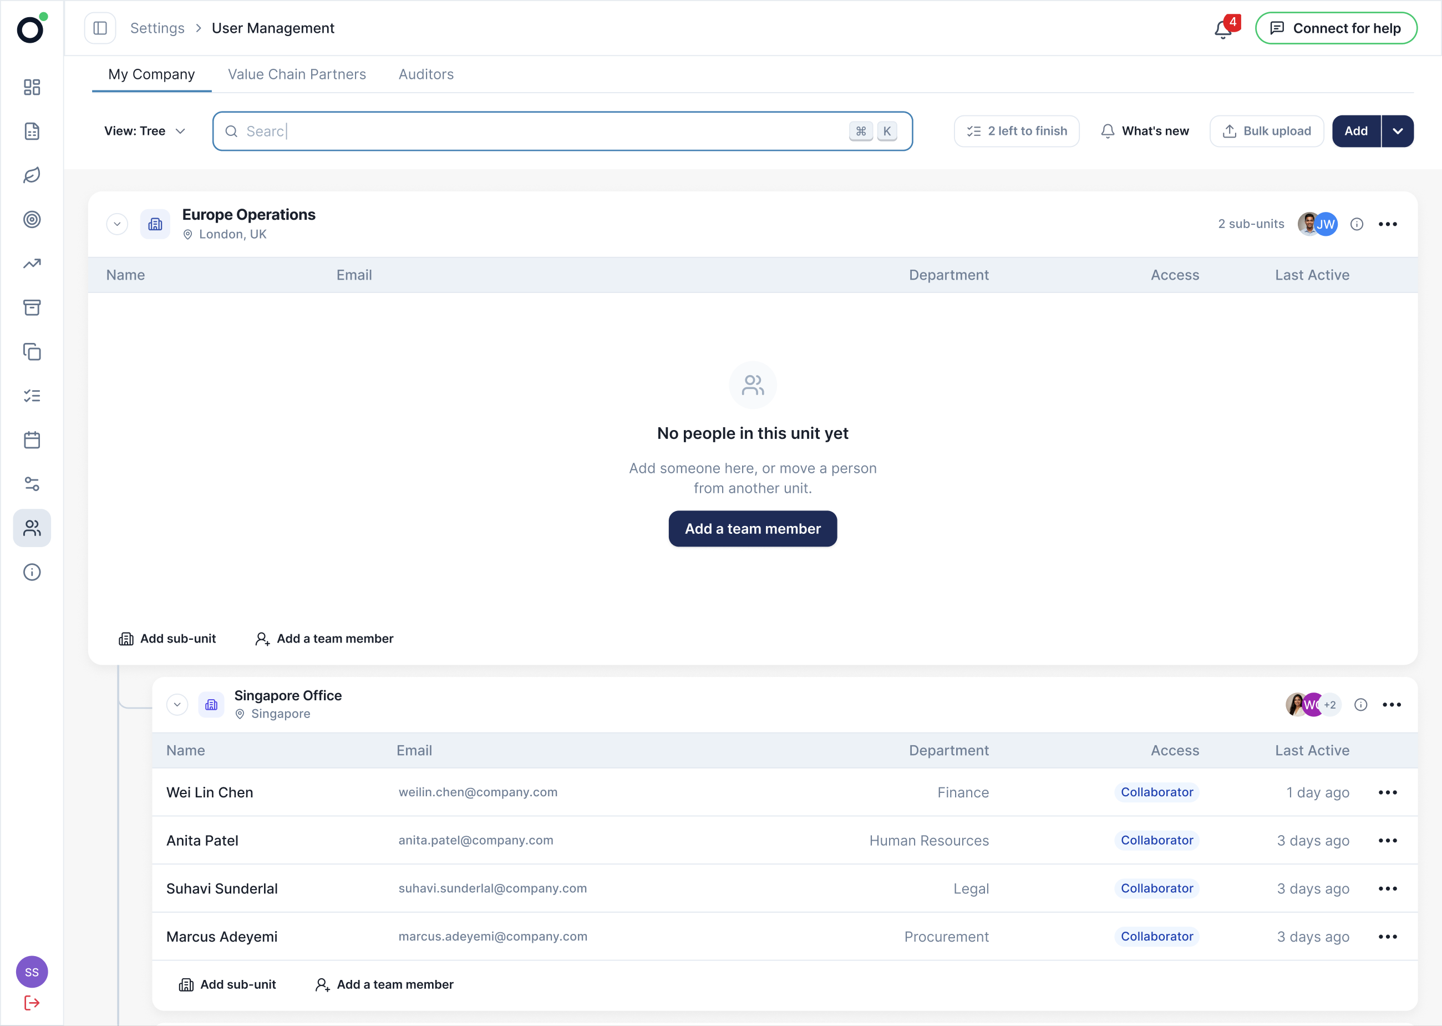Click the Bulk upload button
The image size is (1442, 1026).
pos(1267,131)
